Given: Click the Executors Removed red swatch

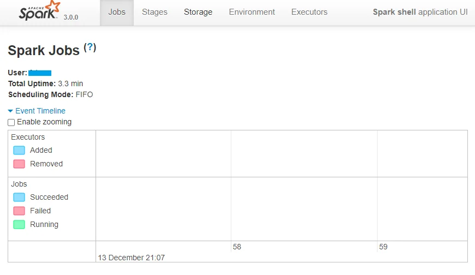Looking at the screenshot, I should tap(19, 164).
